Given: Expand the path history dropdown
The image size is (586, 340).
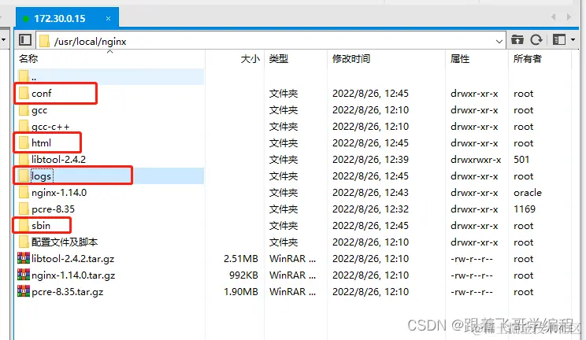Looking at the screenshot, I should 499,41.
